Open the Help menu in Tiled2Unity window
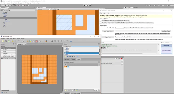The image size is (174, 94). (108, 13)
